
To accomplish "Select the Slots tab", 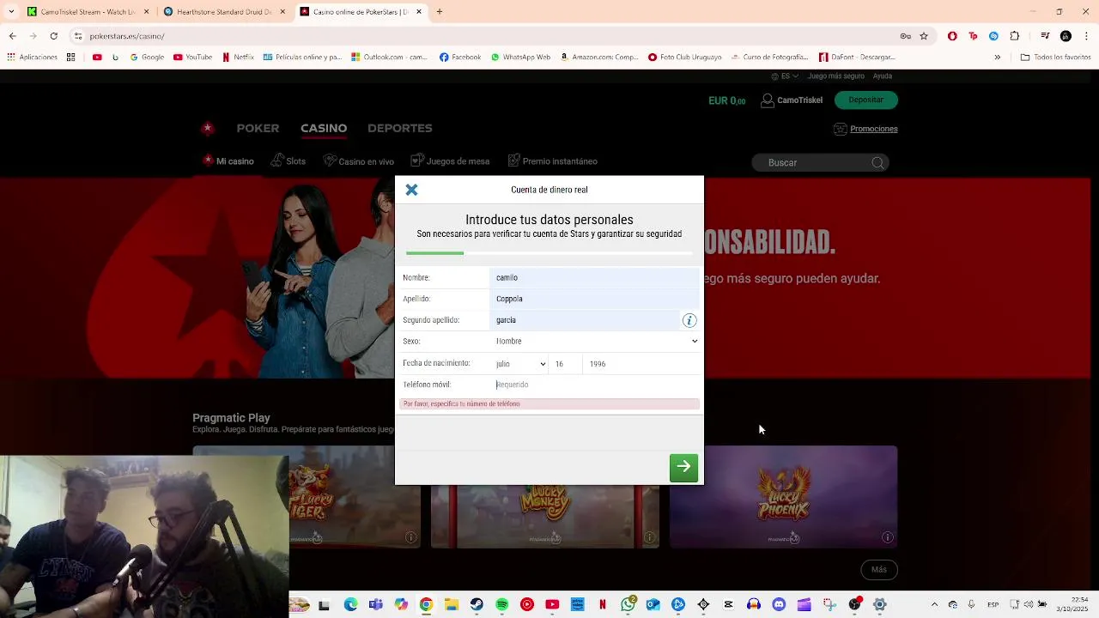I will (288, 161).
